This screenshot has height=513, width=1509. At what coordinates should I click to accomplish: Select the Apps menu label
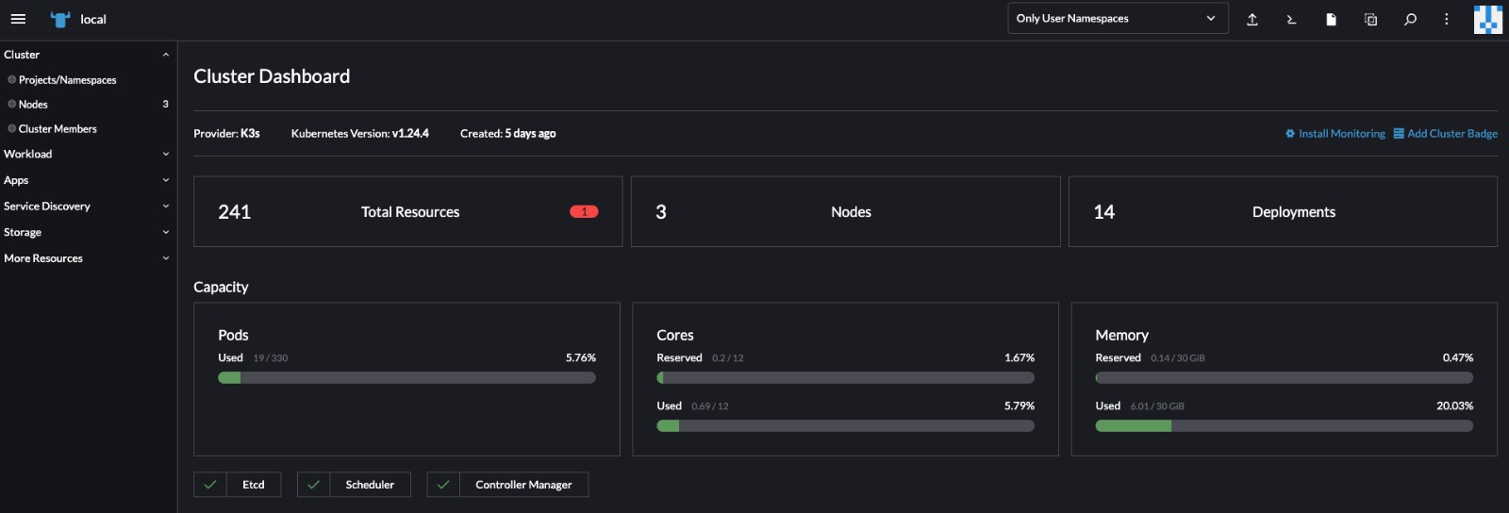[16, 180]
